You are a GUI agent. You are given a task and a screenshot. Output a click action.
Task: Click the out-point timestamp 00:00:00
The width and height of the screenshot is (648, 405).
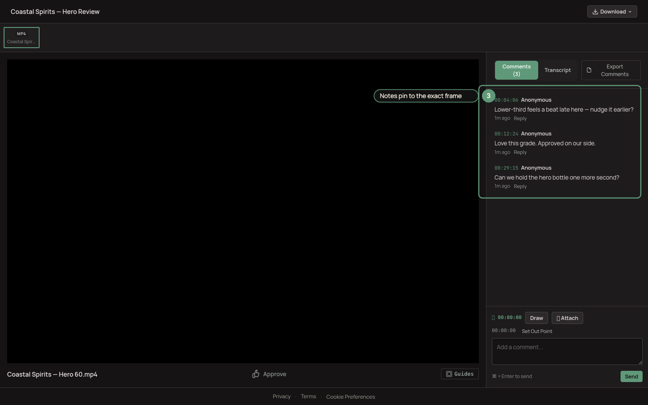[504, 331]
